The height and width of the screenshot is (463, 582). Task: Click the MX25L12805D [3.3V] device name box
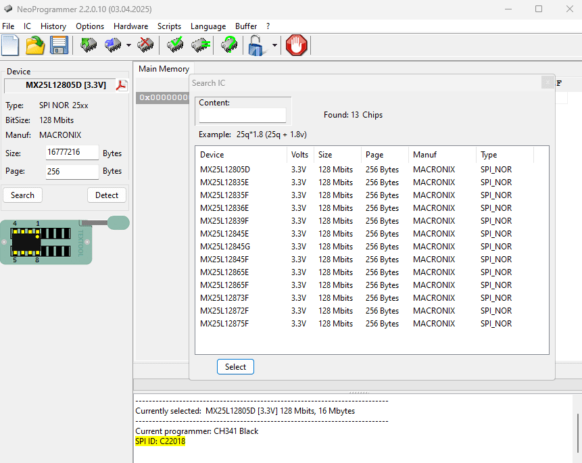pyautogui.click(x=59, y=85)
